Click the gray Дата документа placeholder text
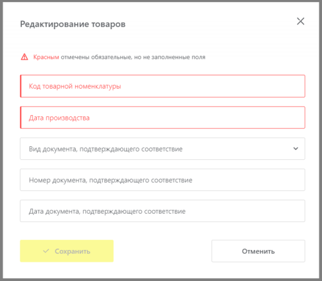Image resolution: width=322 pixels, height=281 pixels. click(x=107, y=212)
